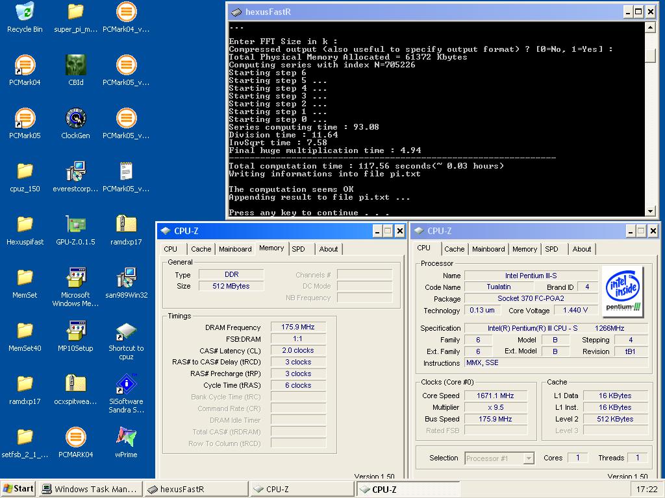Launch the everestcorp... installer icon
Screen dimensions: 665x498
(75, 171)
